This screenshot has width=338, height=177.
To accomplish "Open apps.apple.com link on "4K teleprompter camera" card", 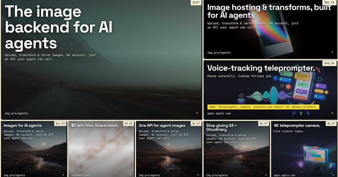I will 284,175.
